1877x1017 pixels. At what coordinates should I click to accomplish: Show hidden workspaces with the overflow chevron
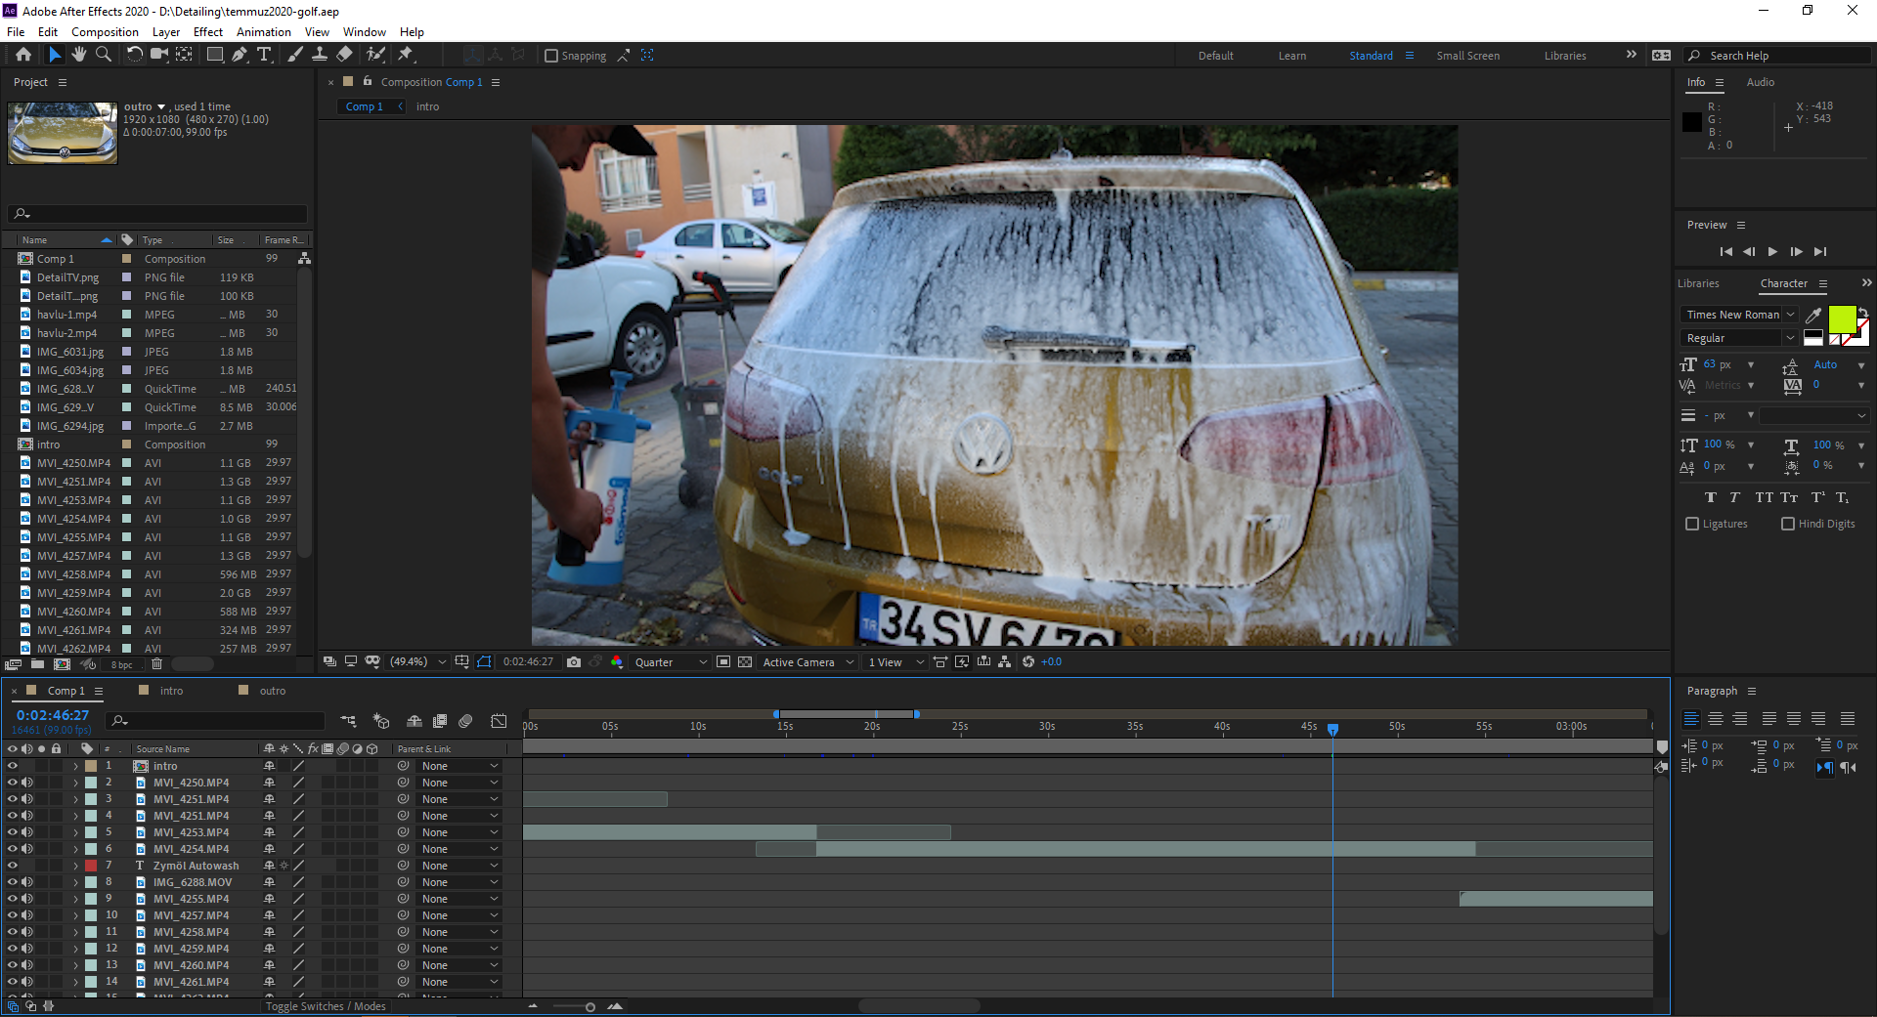pos(1631,55)
